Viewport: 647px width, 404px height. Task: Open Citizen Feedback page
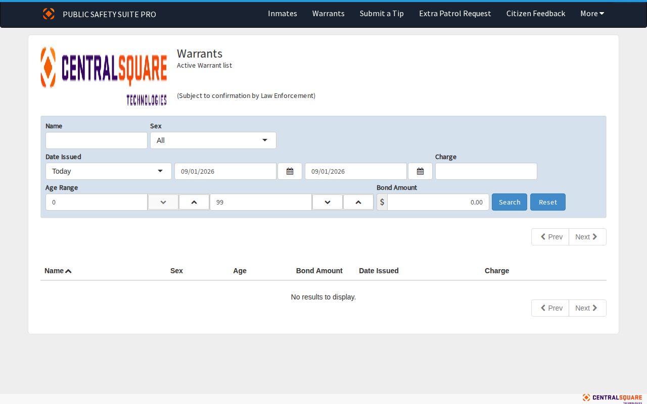coord(536,14)
